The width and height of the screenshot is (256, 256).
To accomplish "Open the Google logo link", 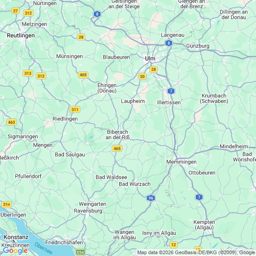I will (15, 251).
